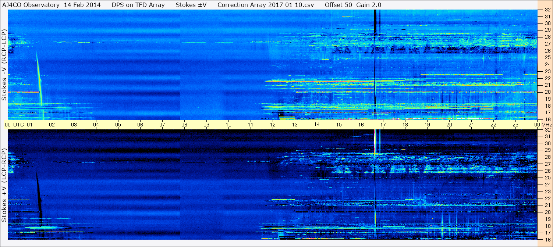Click the 32 MHz label of Stokes +V panel
Image resolution: width=553 pixels, height=247 pixels.
pyautogui.click(x=547, y=130)
